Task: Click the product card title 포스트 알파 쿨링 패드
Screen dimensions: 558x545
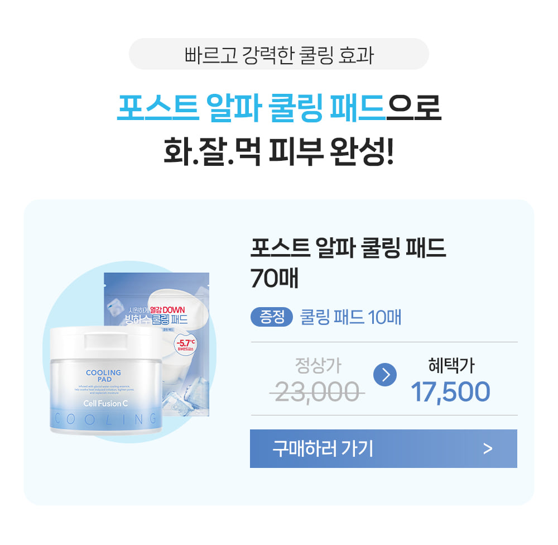Action: tap(348, 248)
